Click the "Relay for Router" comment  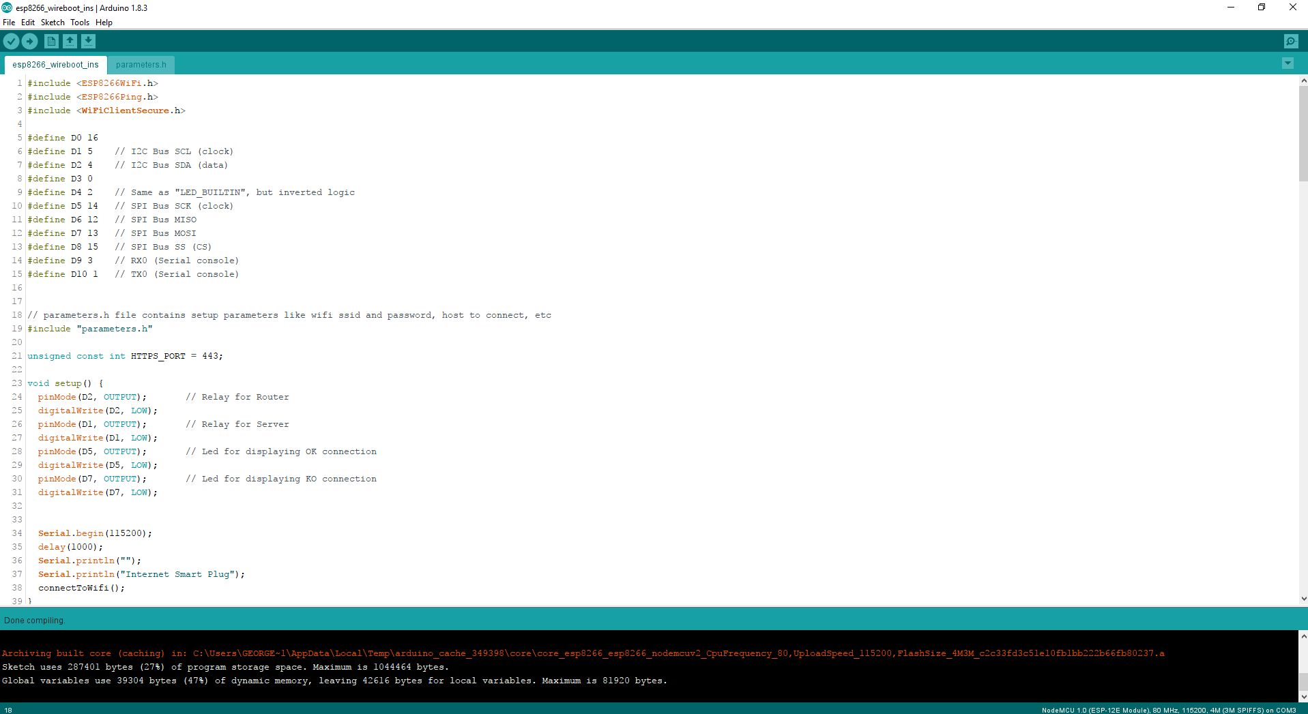click(x=237, y=397)
